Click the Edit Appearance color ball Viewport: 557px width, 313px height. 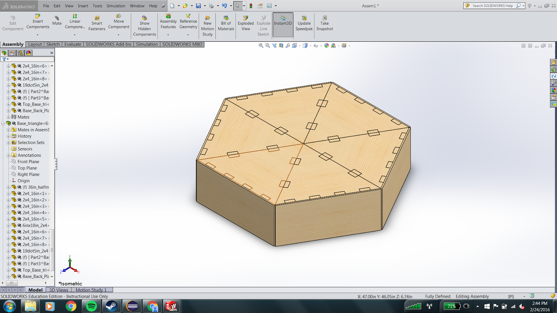[327, 46]
